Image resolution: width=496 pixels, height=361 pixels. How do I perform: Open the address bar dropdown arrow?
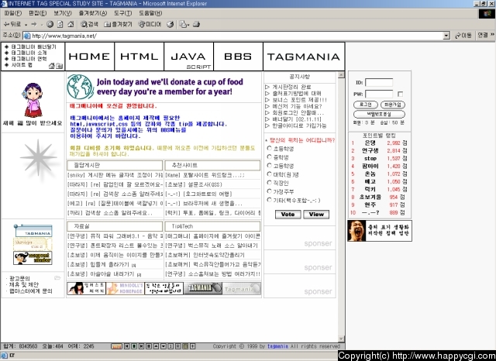pyautogui.click(x=446, y=36)
